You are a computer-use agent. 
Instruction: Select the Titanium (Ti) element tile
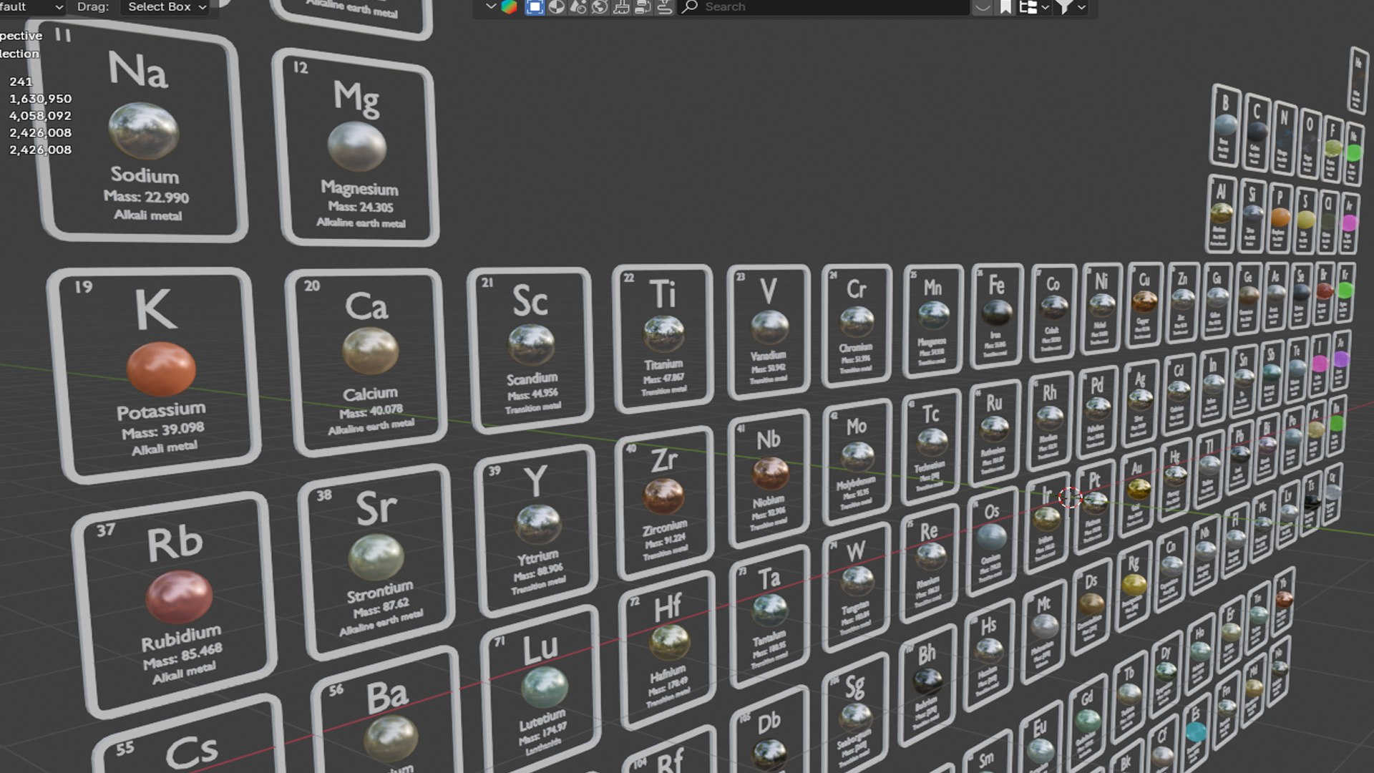[663, 338]
